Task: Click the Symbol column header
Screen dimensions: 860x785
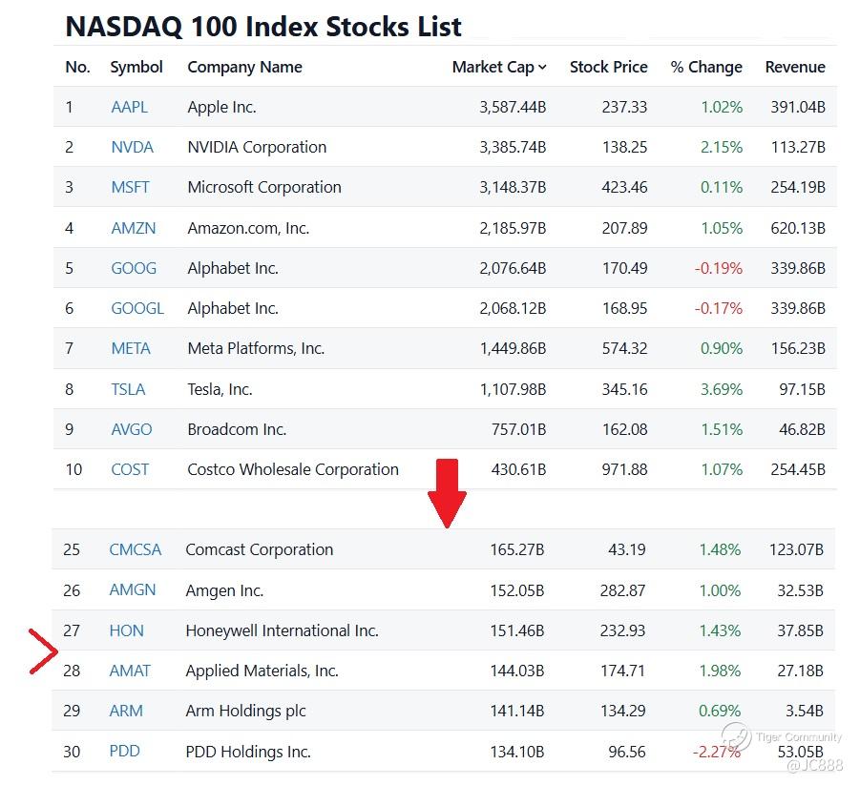Action: click(136, 67)
